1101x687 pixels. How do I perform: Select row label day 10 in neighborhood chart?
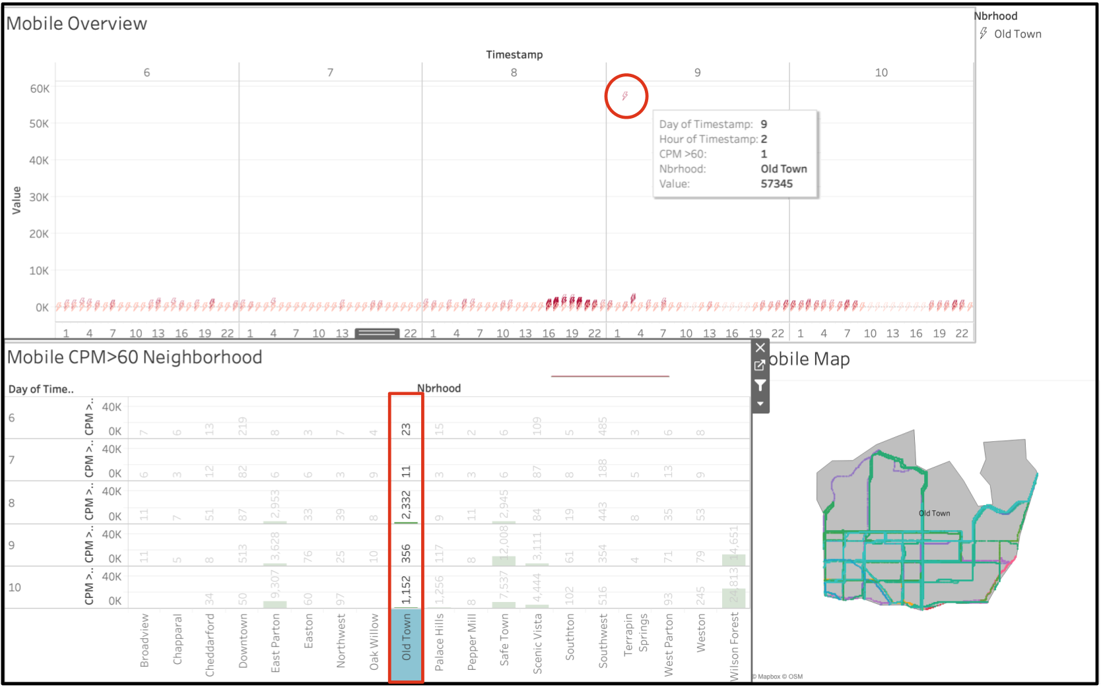(x=15, y=587)
